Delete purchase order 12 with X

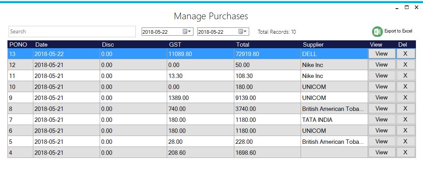405,65
